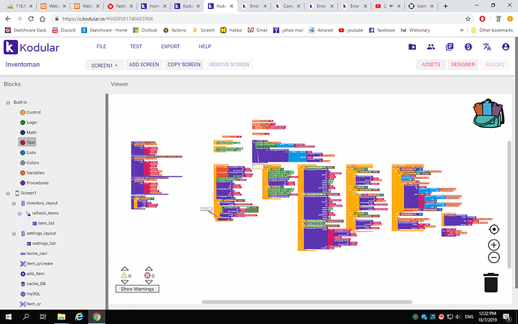Open the blocks backpack
518x324 pixels.
[489, 114]
